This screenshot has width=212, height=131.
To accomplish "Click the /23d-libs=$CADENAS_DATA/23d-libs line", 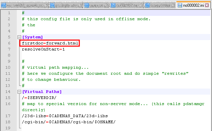I will tap(65, 116).
